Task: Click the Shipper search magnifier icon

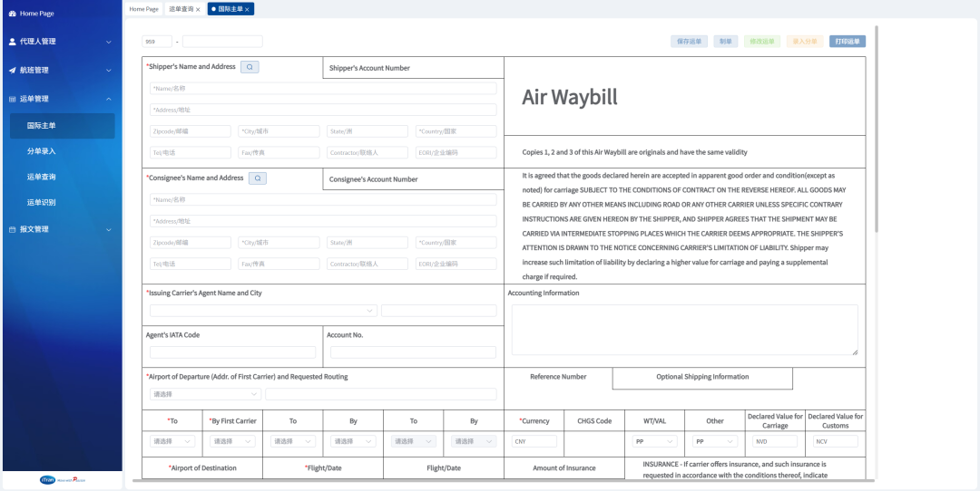Action: pyautogui.click(x=250, y=67)
